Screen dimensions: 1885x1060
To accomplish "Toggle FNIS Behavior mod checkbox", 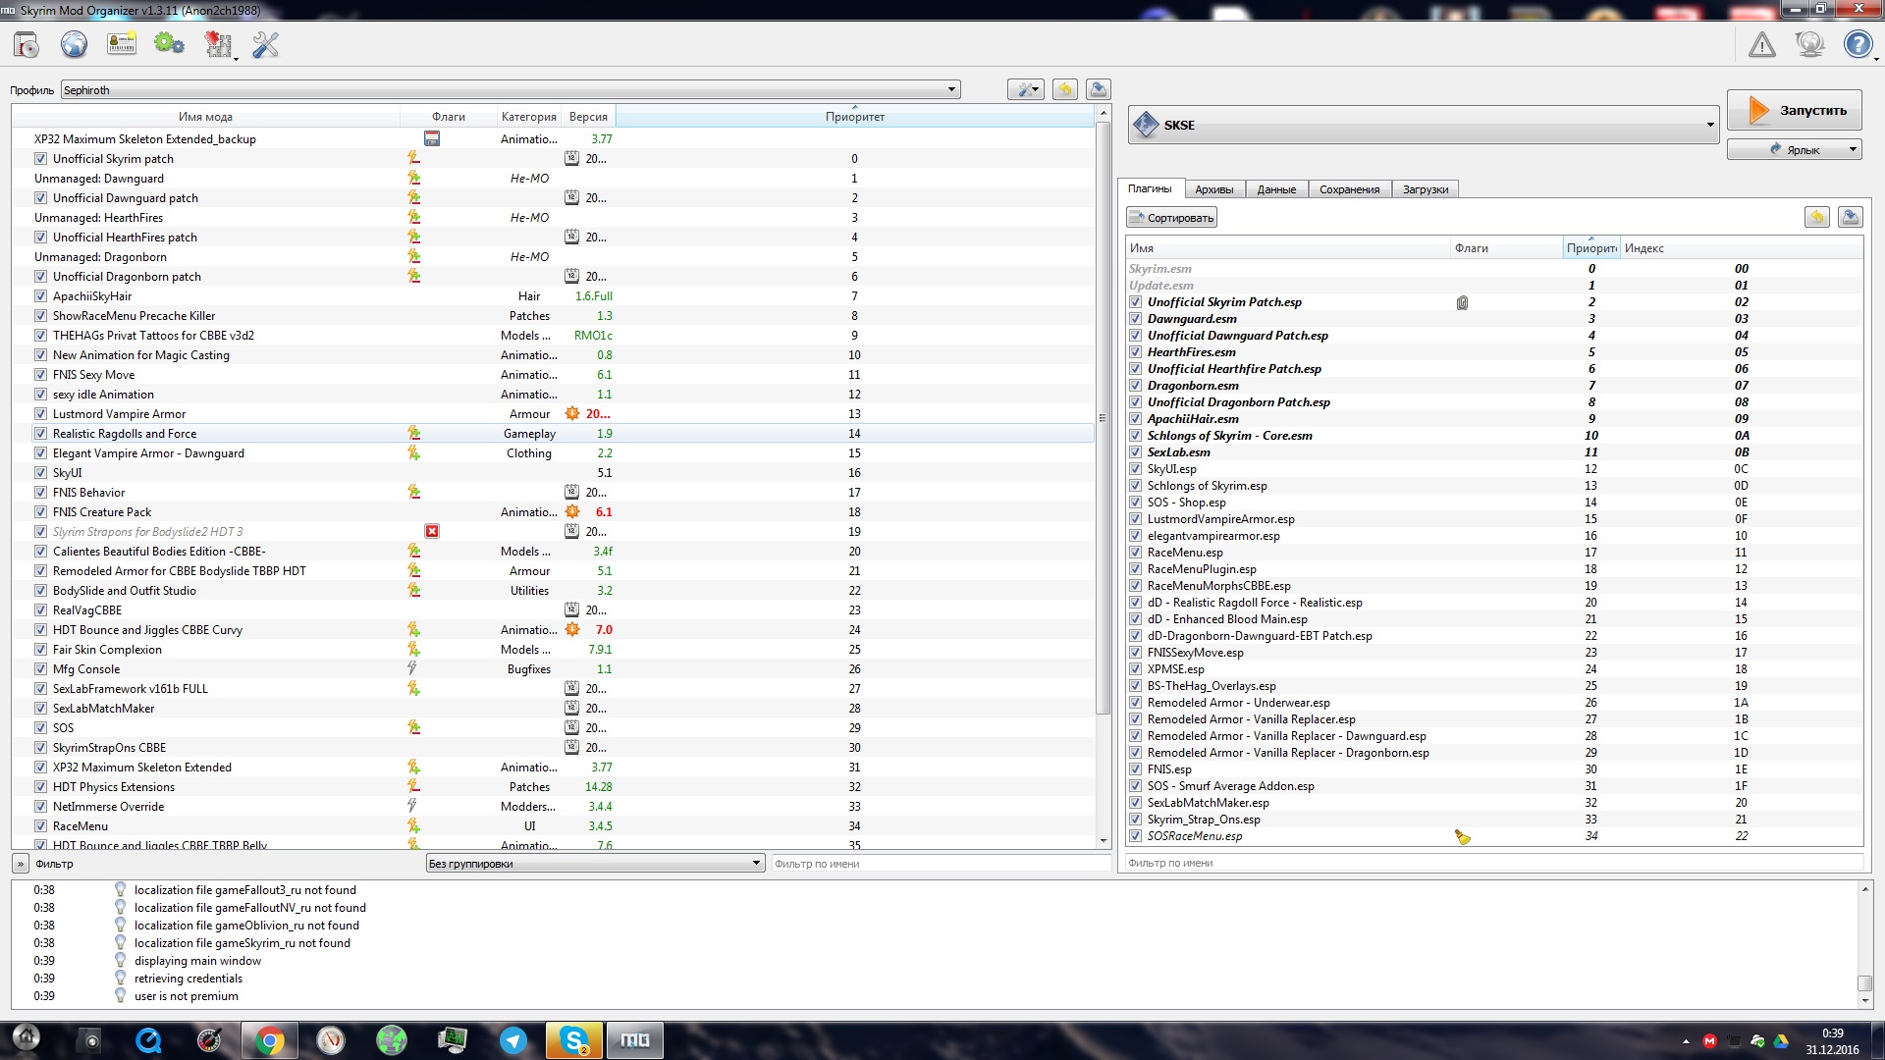I will click(40, 492).
